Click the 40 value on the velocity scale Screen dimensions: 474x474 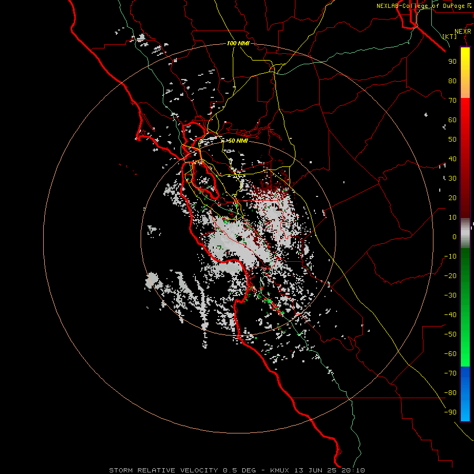pyautogui.click(x=452, y=159)
